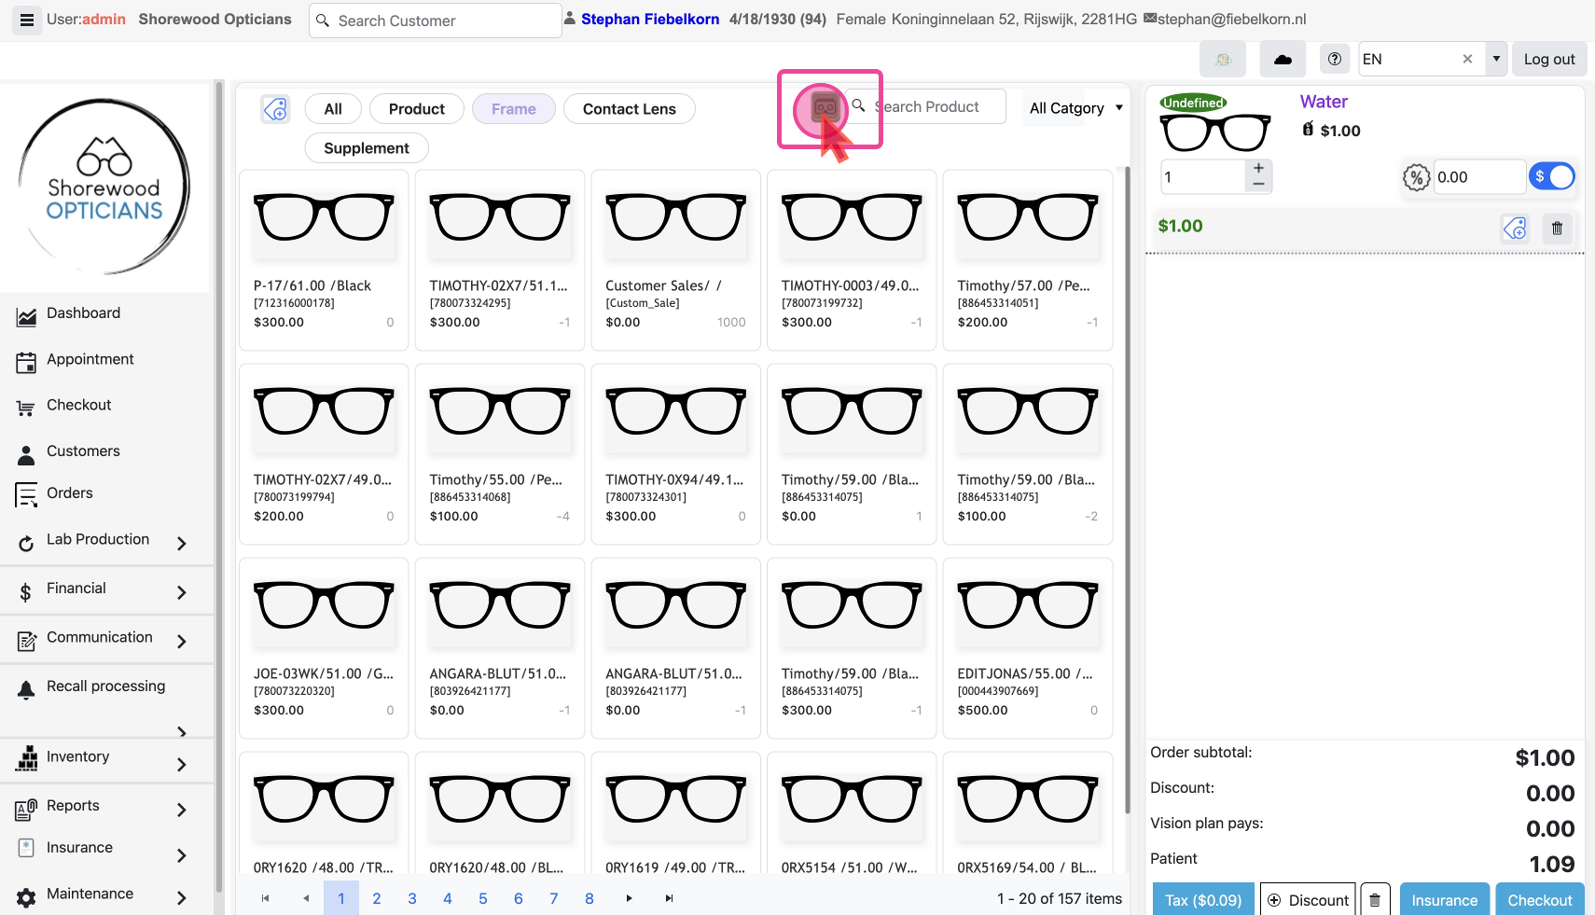Go to Customers in the sidebar

pos(83,451)
